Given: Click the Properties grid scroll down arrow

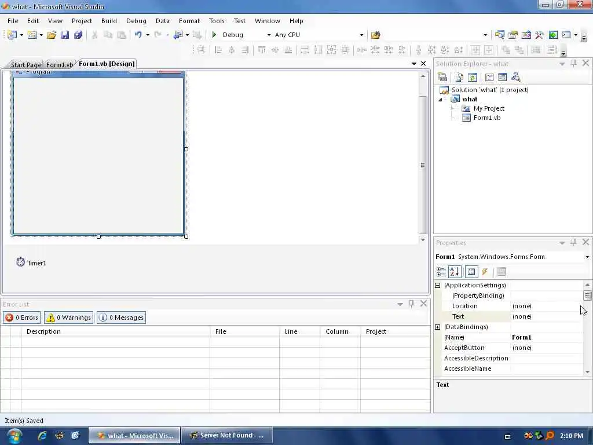Looking at the screenshot, I should tap(587, 372).
